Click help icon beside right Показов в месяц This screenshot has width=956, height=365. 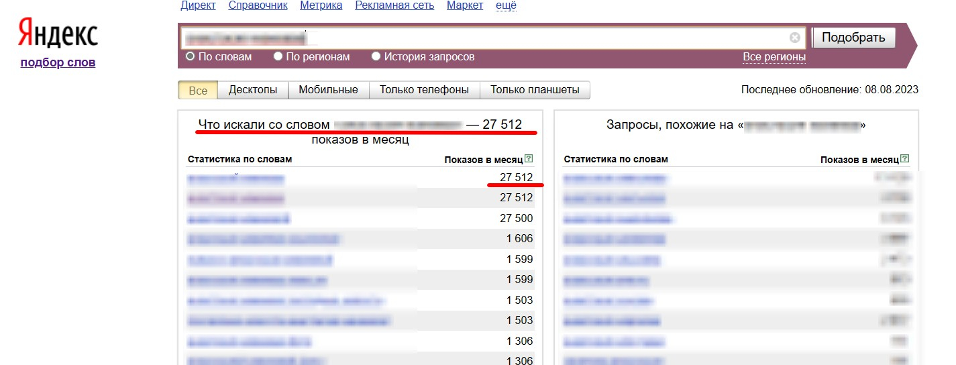tap(905, 159)
